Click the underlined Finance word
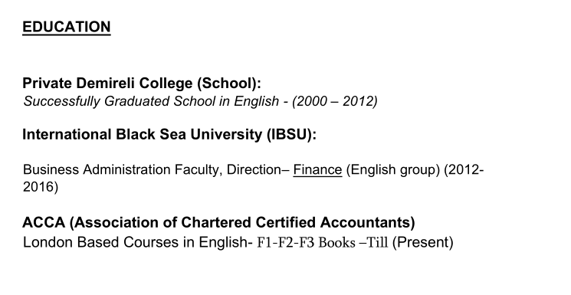Viewport: 571px width, 295px height. 317,170
